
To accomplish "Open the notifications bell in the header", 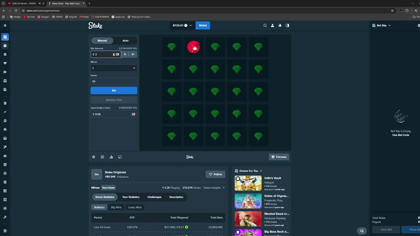I will point(280,25).
